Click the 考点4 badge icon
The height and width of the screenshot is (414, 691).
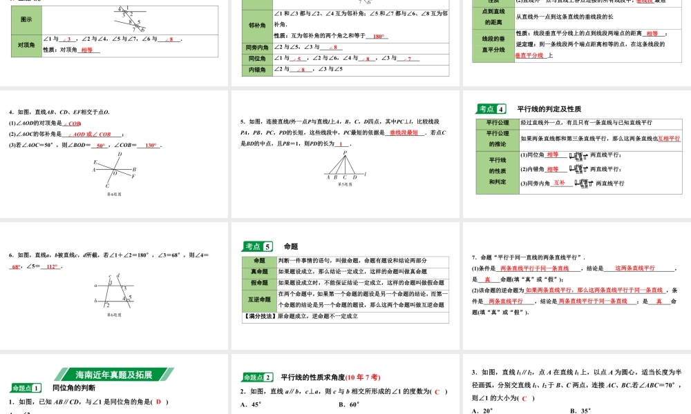click(x=492, y=108)
